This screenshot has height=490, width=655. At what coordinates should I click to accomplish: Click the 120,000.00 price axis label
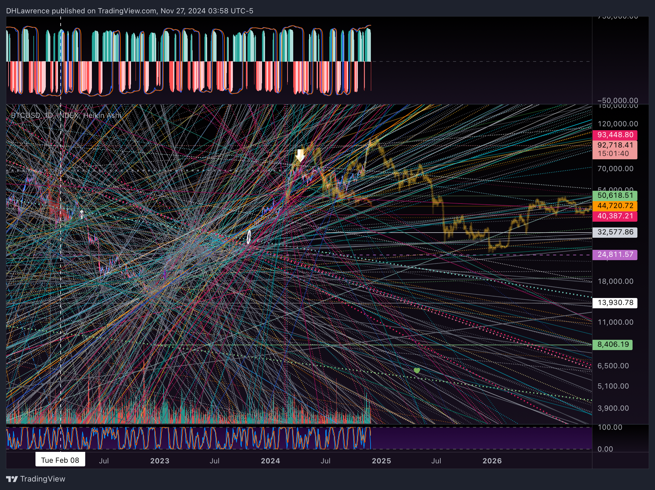[x=618, y=124]
